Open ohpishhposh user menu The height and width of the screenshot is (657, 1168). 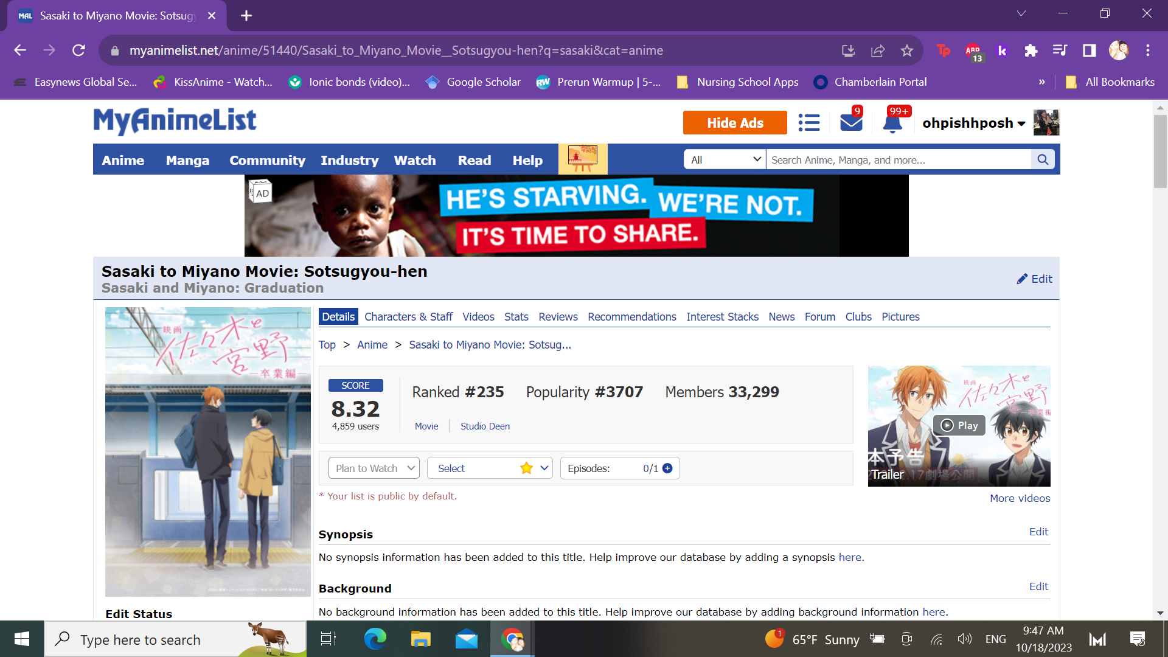tap(973, 123)
